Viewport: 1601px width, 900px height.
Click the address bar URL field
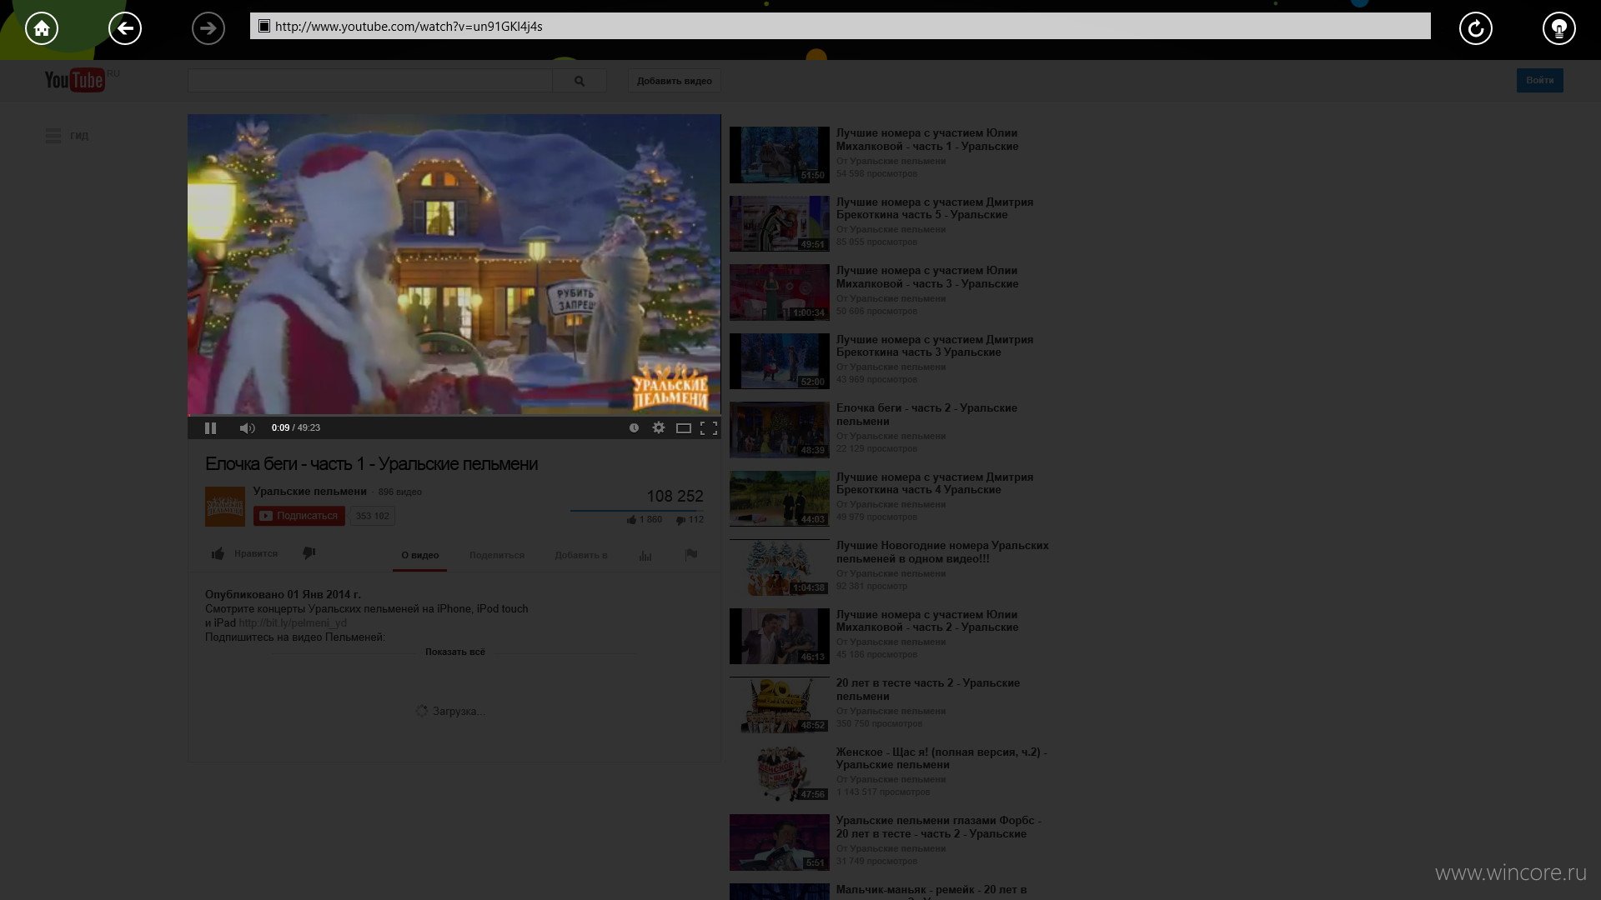[841, 26]
